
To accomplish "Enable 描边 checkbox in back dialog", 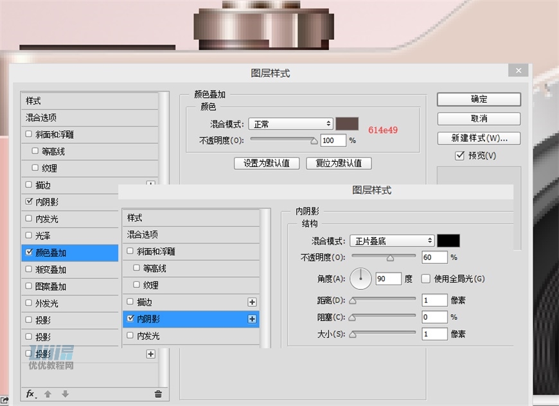I will click(29, 184).
